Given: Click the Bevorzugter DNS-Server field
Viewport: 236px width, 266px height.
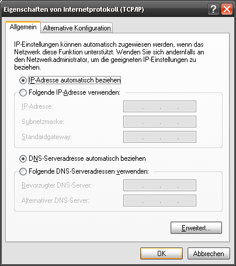Looking at the screenshot, I should point(159,185).
